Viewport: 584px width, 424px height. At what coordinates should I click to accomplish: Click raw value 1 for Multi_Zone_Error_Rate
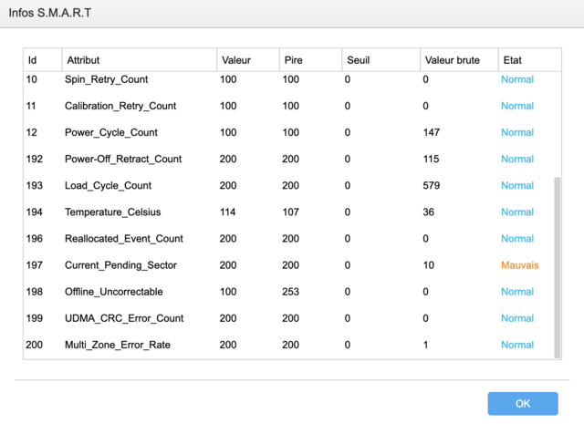(x=425, y=345)
